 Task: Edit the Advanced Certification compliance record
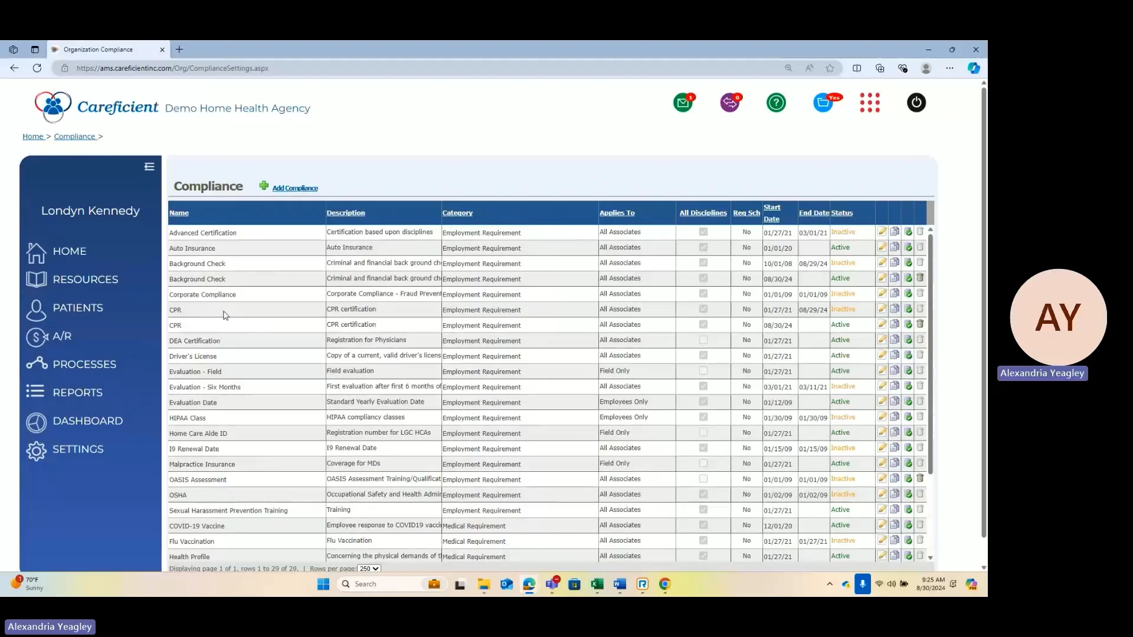(x=882, y=231)
